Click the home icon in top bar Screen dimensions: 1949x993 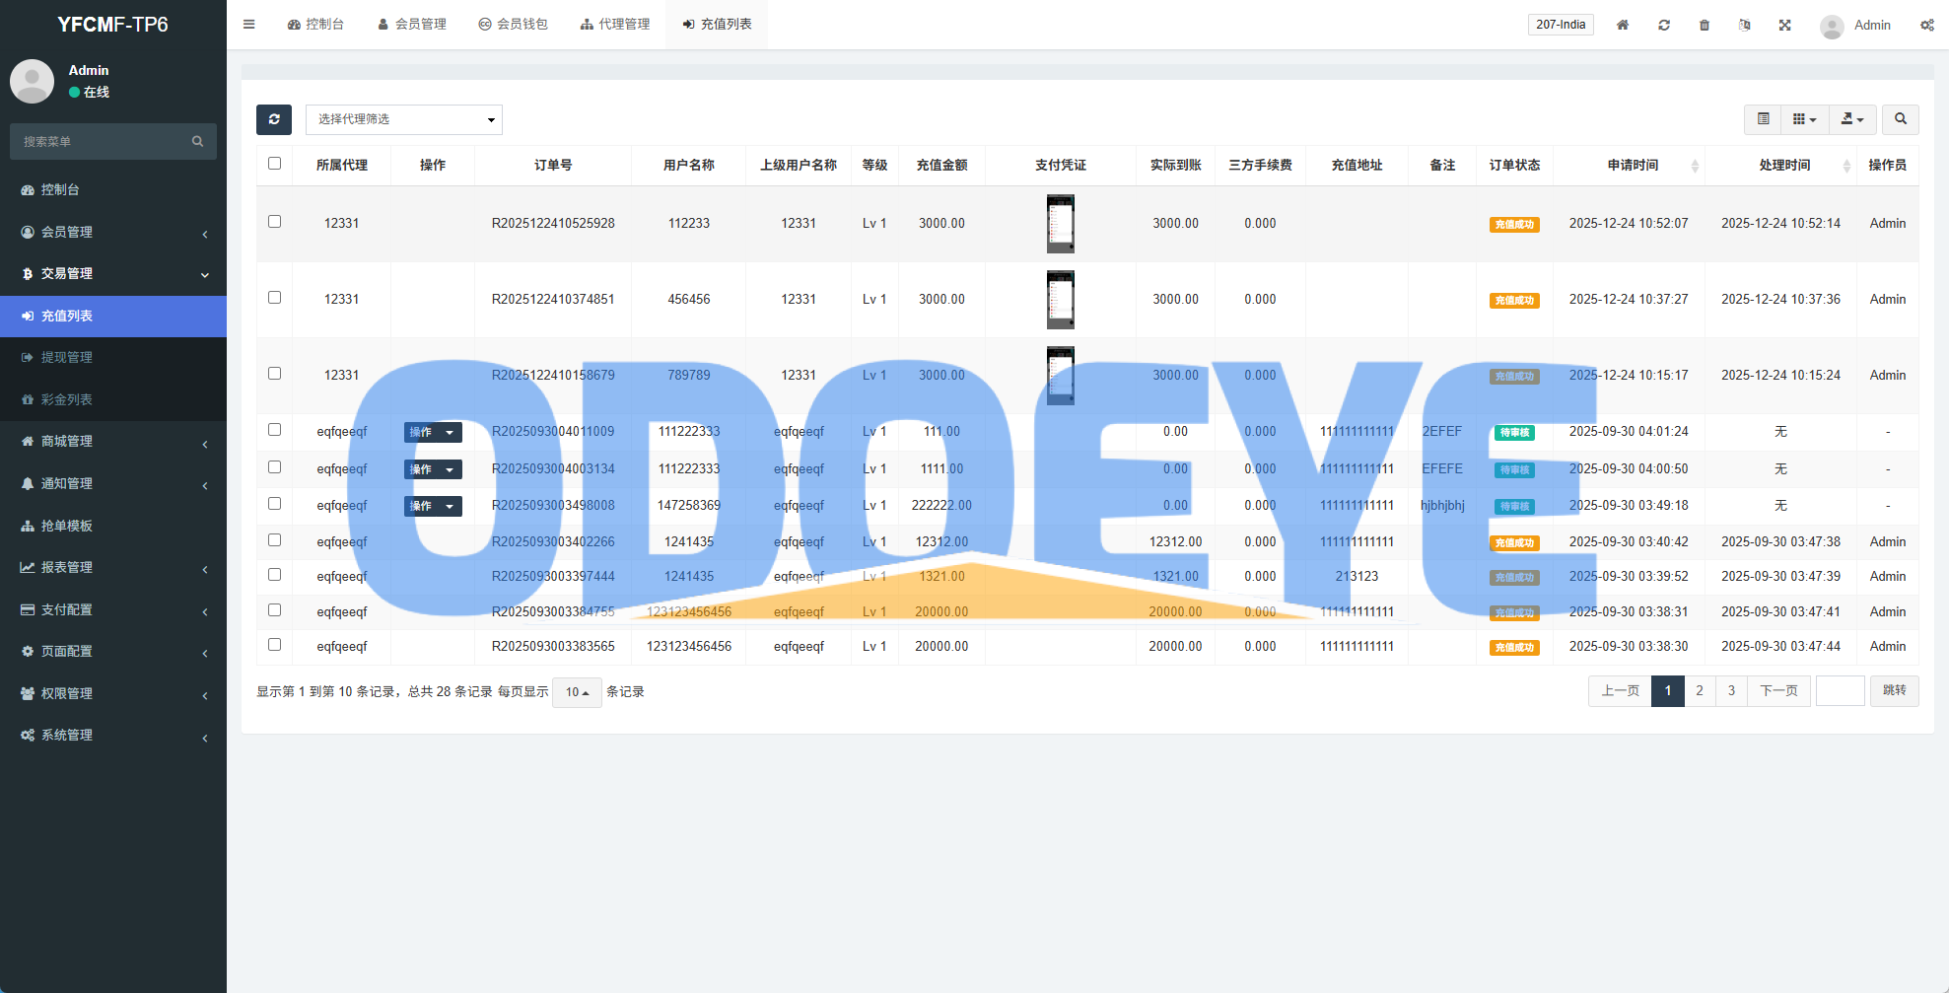(1622, 25)
